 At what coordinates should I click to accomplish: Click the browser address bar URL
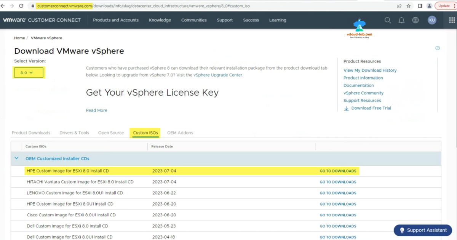pos(144,6)
